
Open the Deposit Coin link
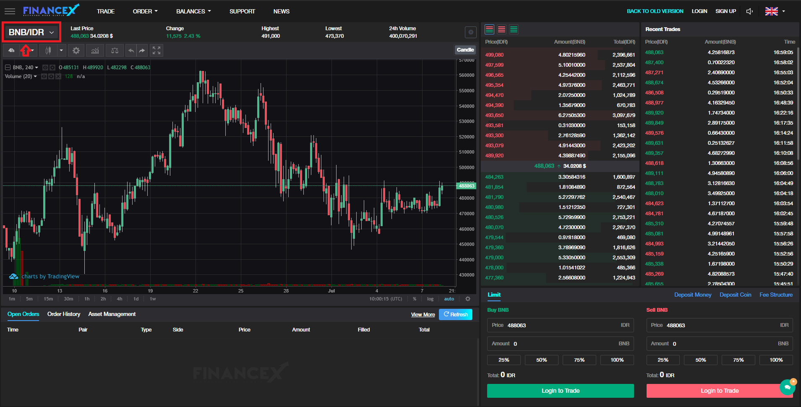click(x=735, y=295)
